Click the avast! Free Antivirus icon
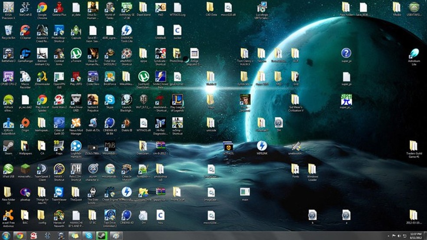Viewport: 427px width, 240px height. coord(8,215)
